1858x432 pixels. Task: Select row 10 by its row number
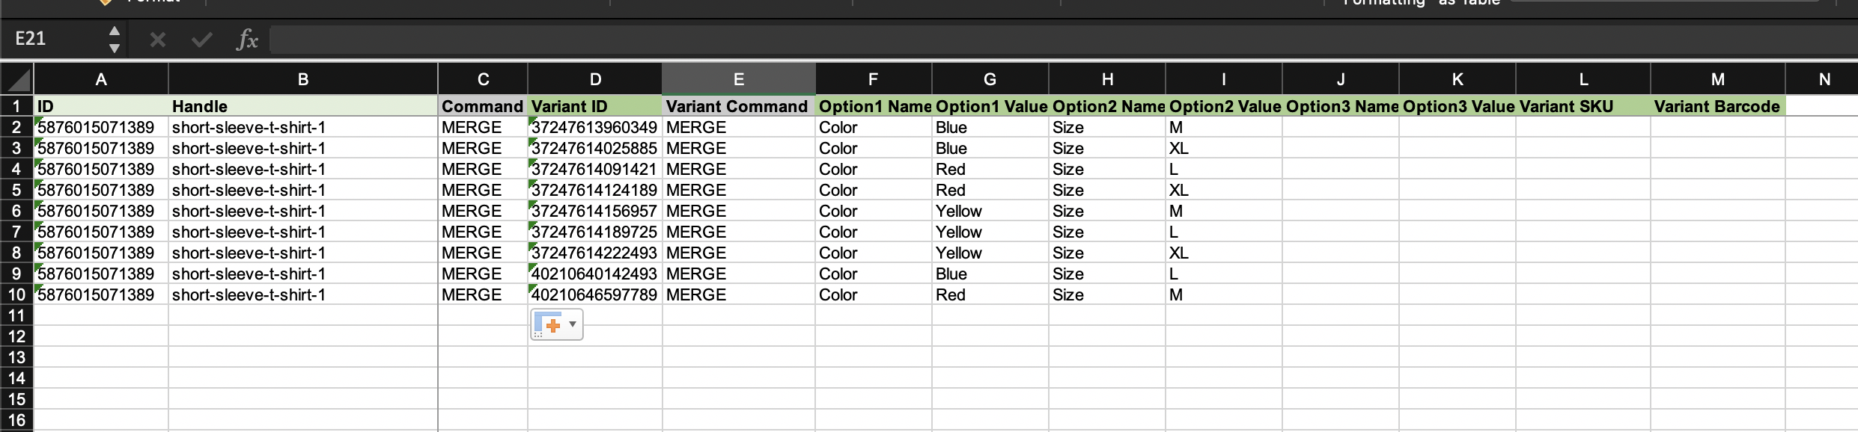click(x=16, y=294)
